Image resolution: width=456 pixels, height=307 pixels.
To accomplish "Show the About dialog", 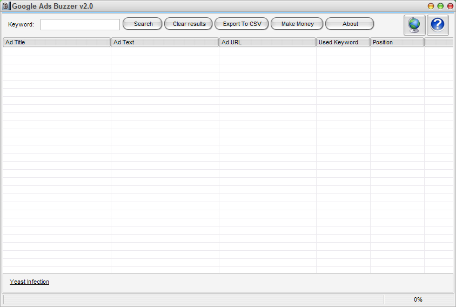I will [350, 24].
